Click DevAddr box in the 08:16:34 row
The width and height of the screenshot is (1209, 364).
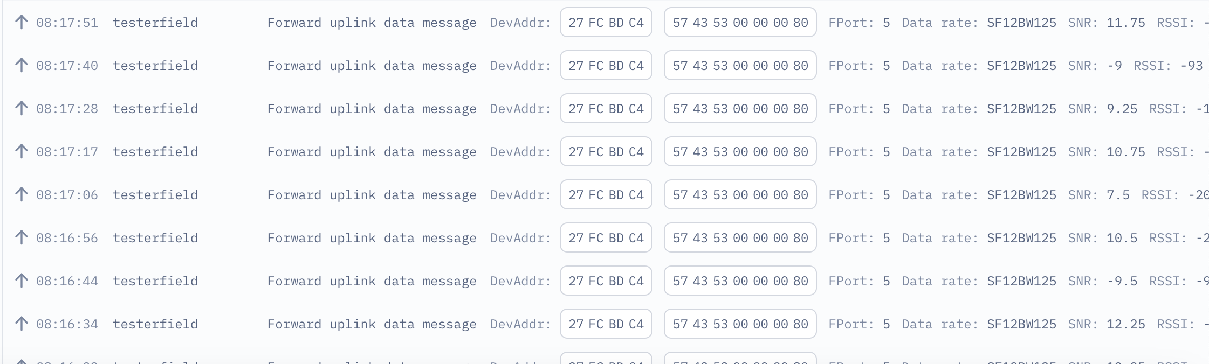pos(606,324)
